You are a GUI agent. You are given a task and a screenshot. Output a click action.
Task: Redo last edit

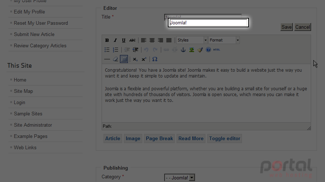[155, 50]
